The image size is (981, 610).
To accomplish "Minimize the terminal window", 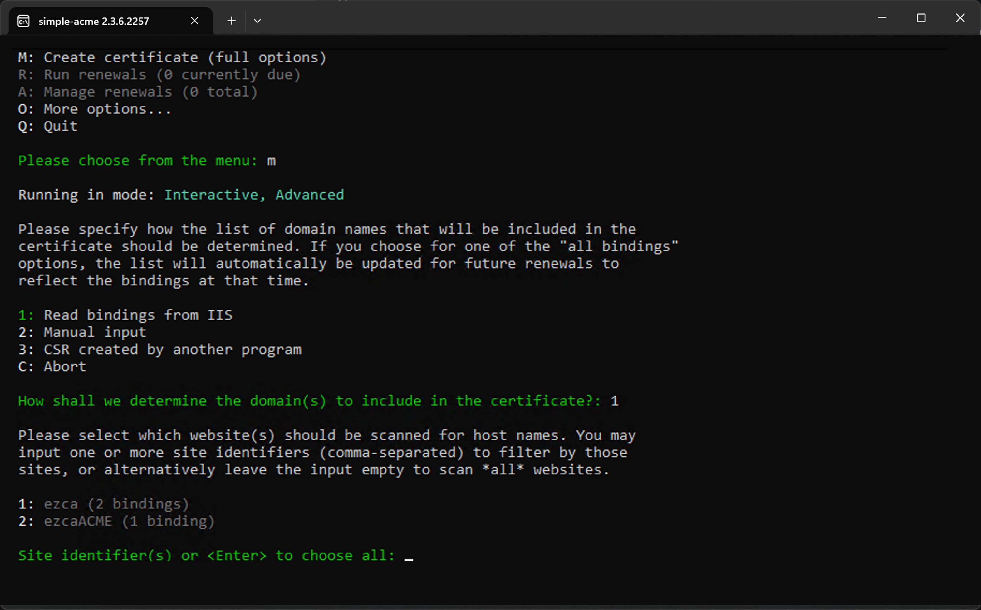I will (x=882, y=18).
